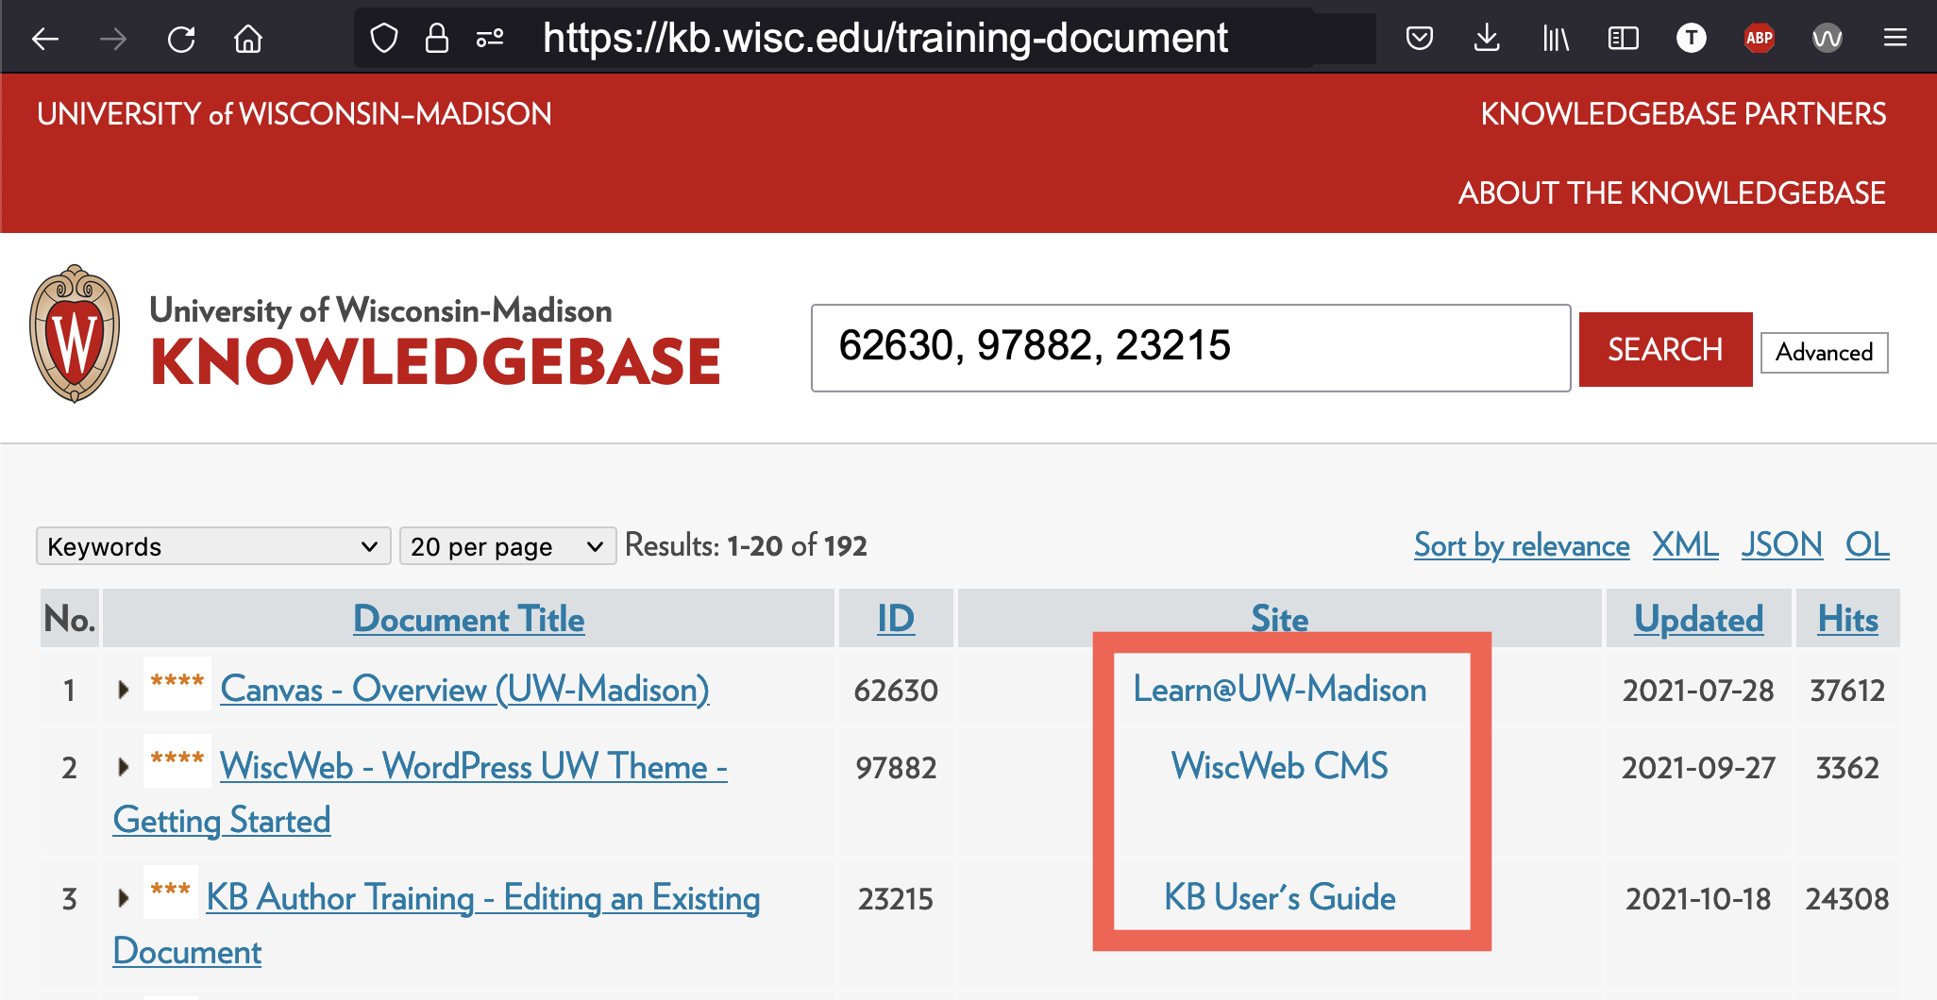Expand the Canvas - Overview row triangle

[124, 690]
